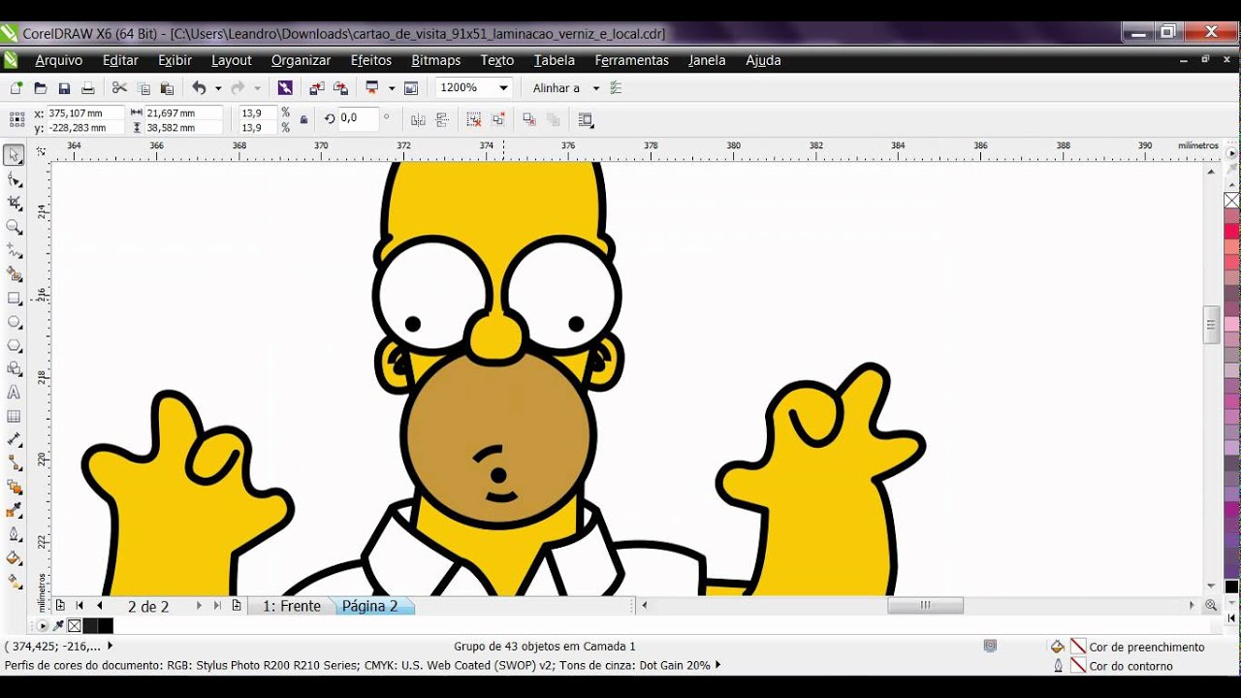Ungroup the selected group
Viewport: 1241px width, 698px height.
coord(473,120)
